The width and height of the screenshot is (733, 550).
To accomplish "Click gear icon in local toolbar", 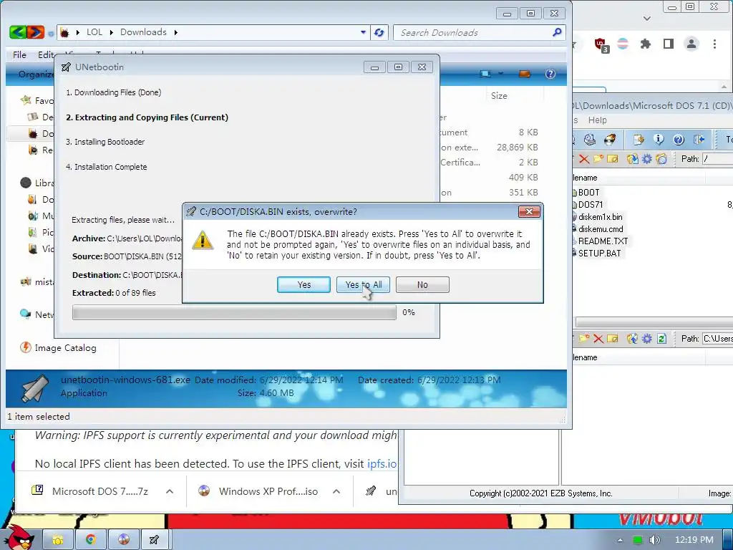I will click(646, 339).
